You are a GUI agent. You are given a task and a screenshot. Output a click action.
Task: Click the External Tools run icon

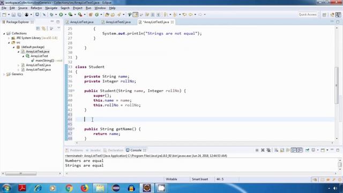[x=80, y=14]
